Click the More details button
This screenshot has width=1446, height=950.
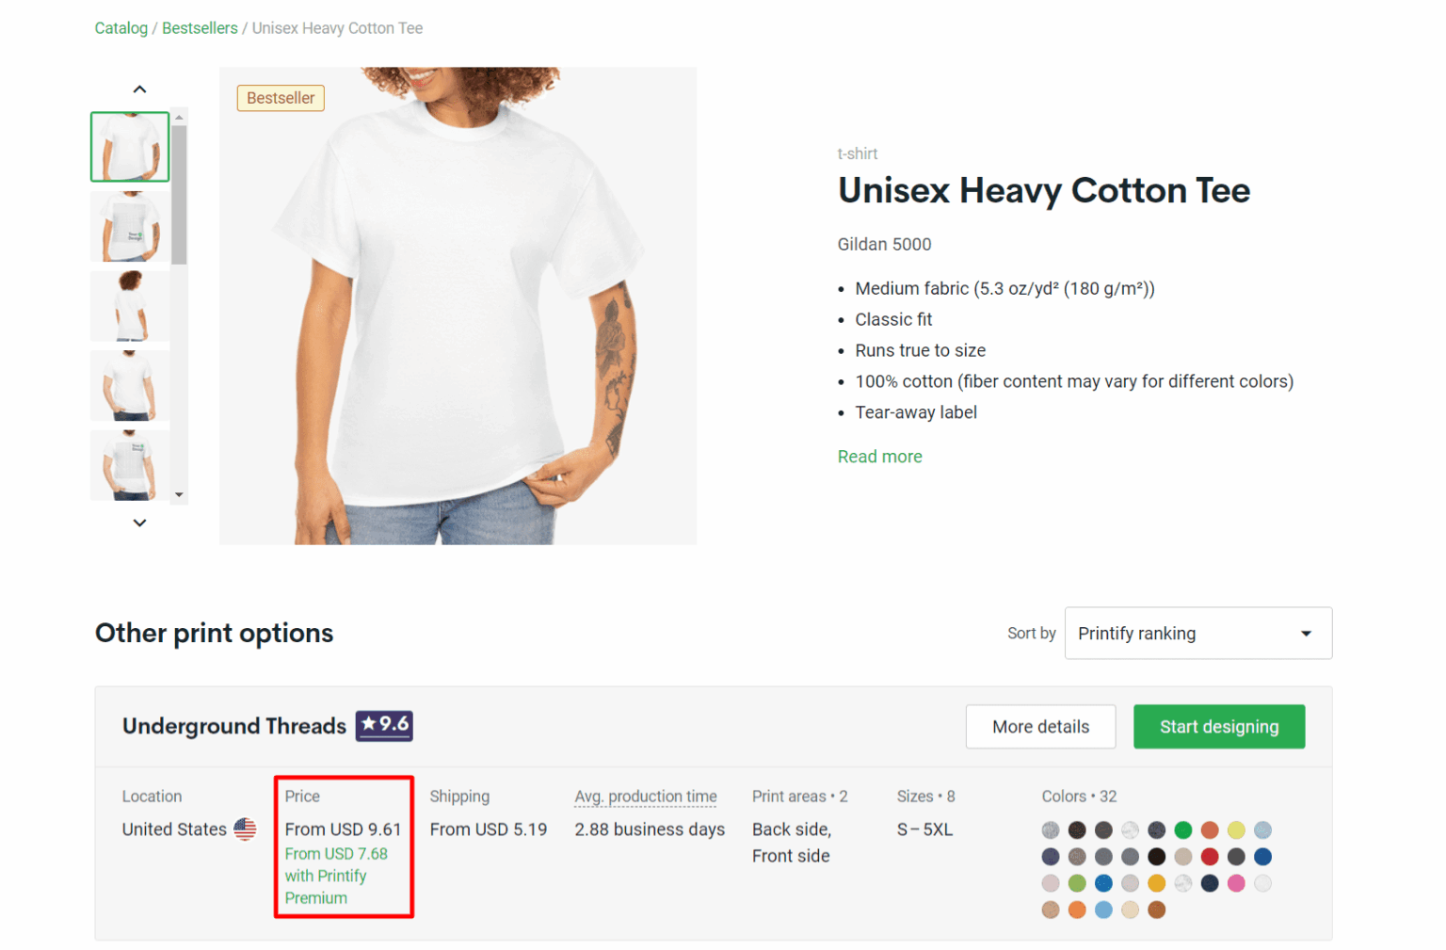pos(1040,726)
